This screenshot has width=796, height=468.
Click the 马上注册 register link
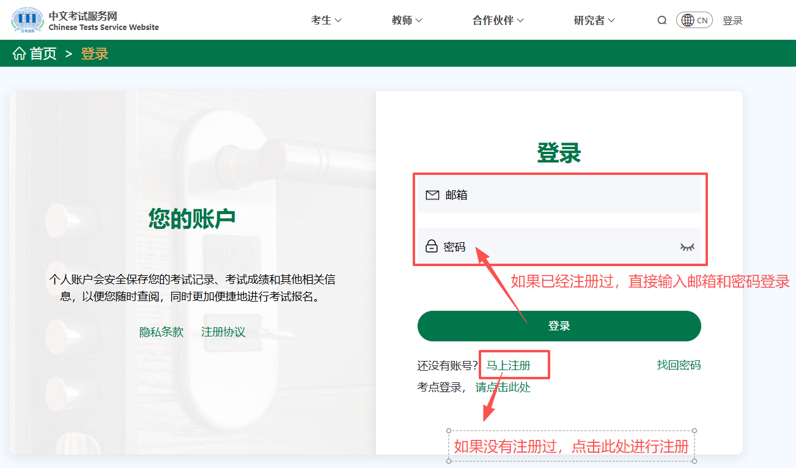[x=508, y=365]
